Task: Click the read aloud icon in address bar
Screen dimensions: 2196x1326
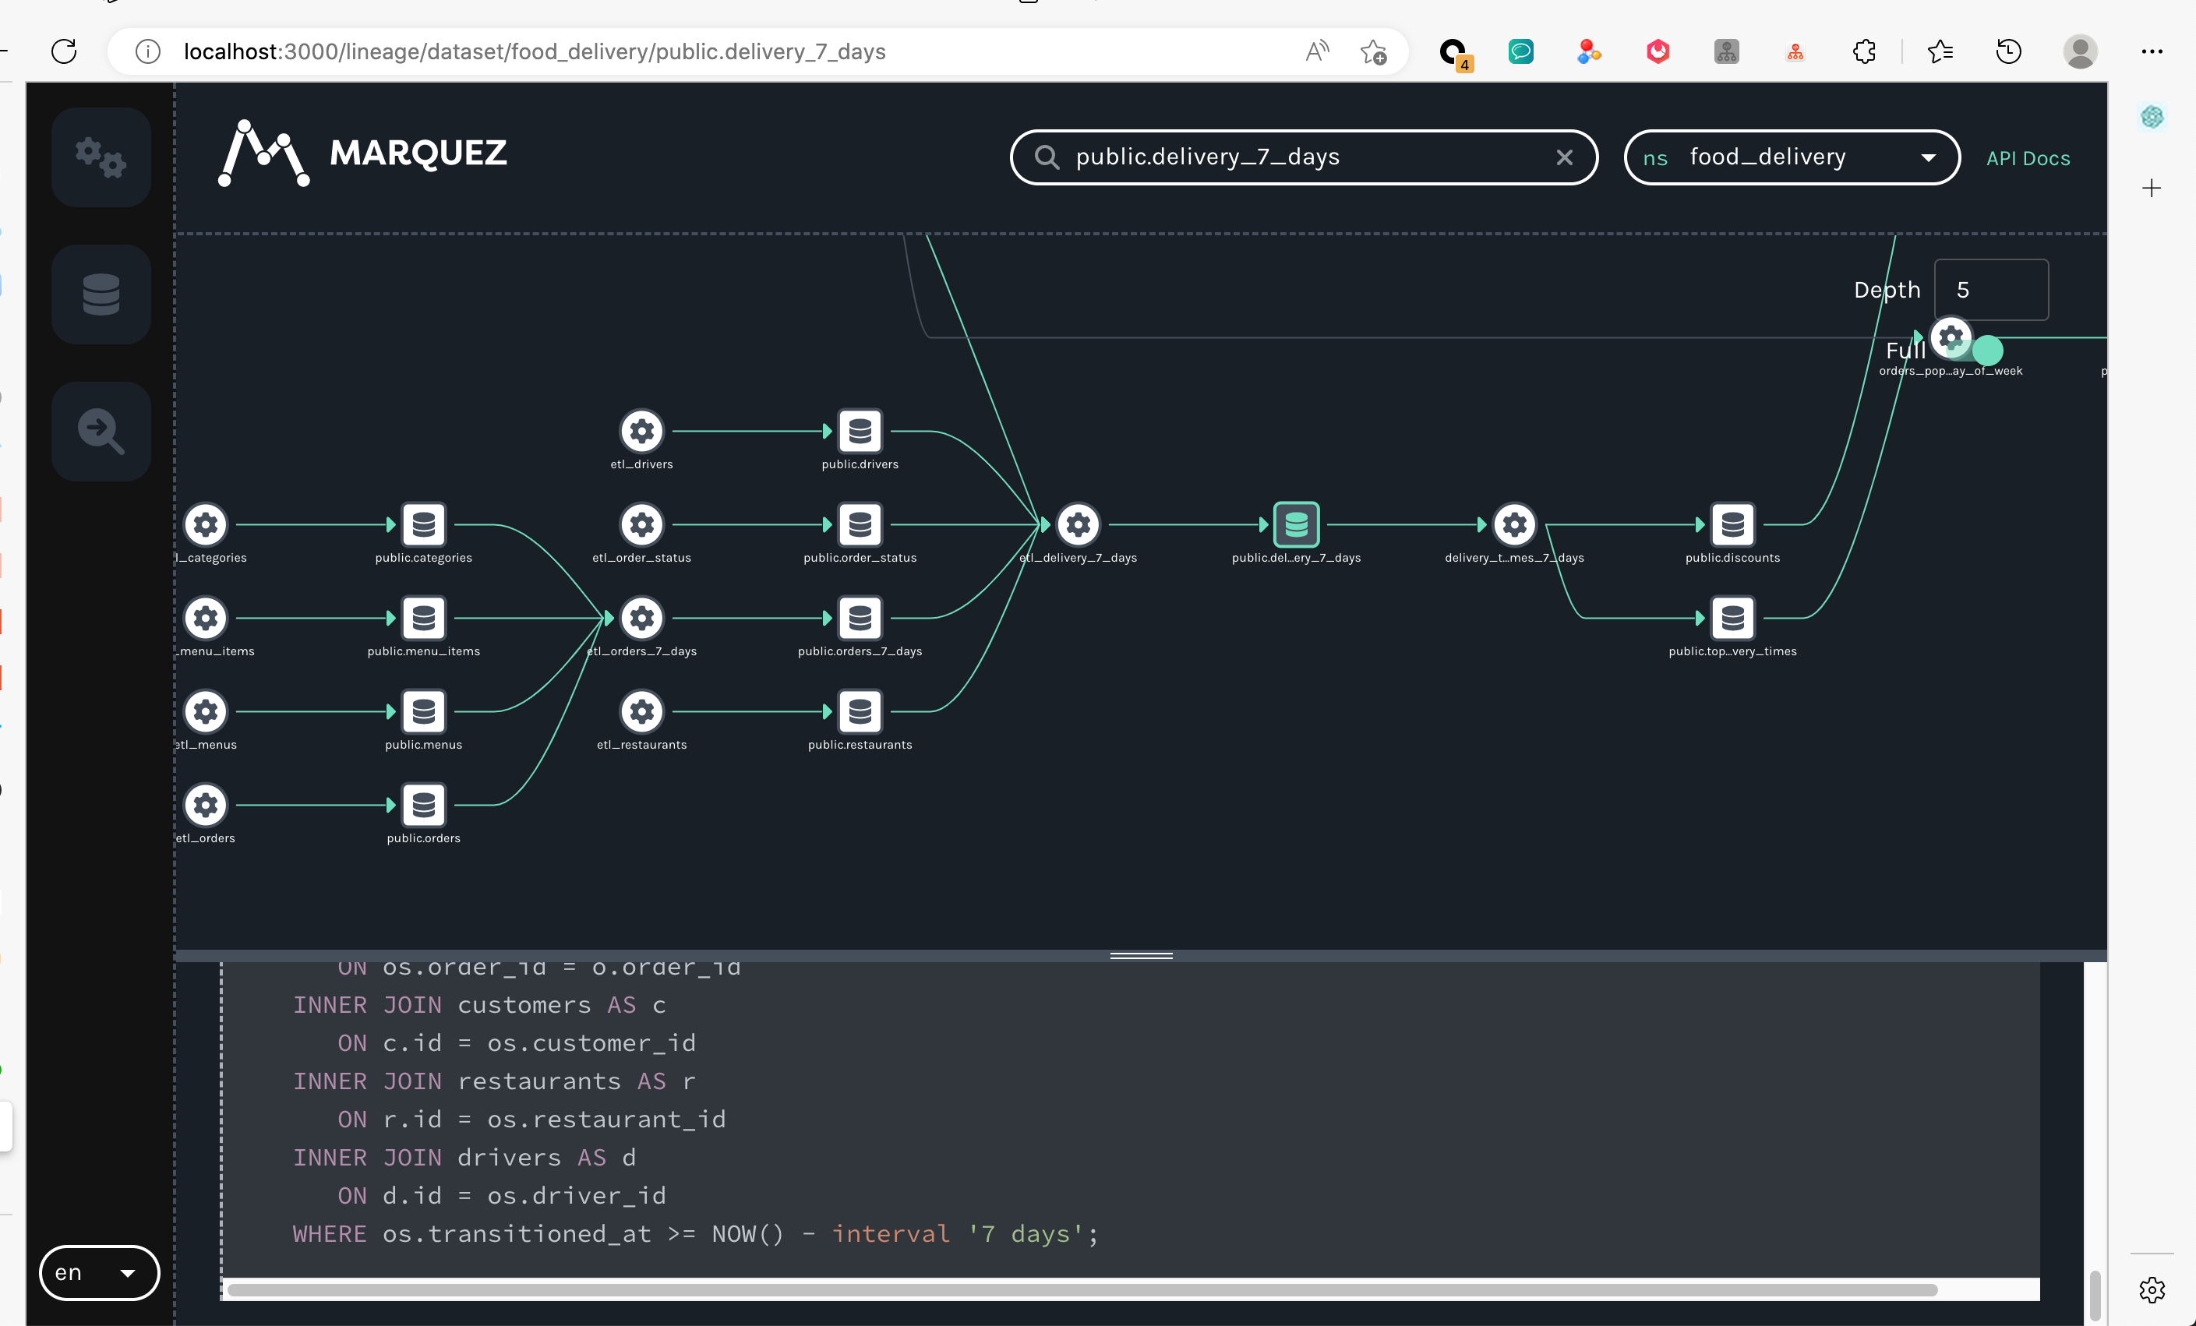Action: [1316, 51]
